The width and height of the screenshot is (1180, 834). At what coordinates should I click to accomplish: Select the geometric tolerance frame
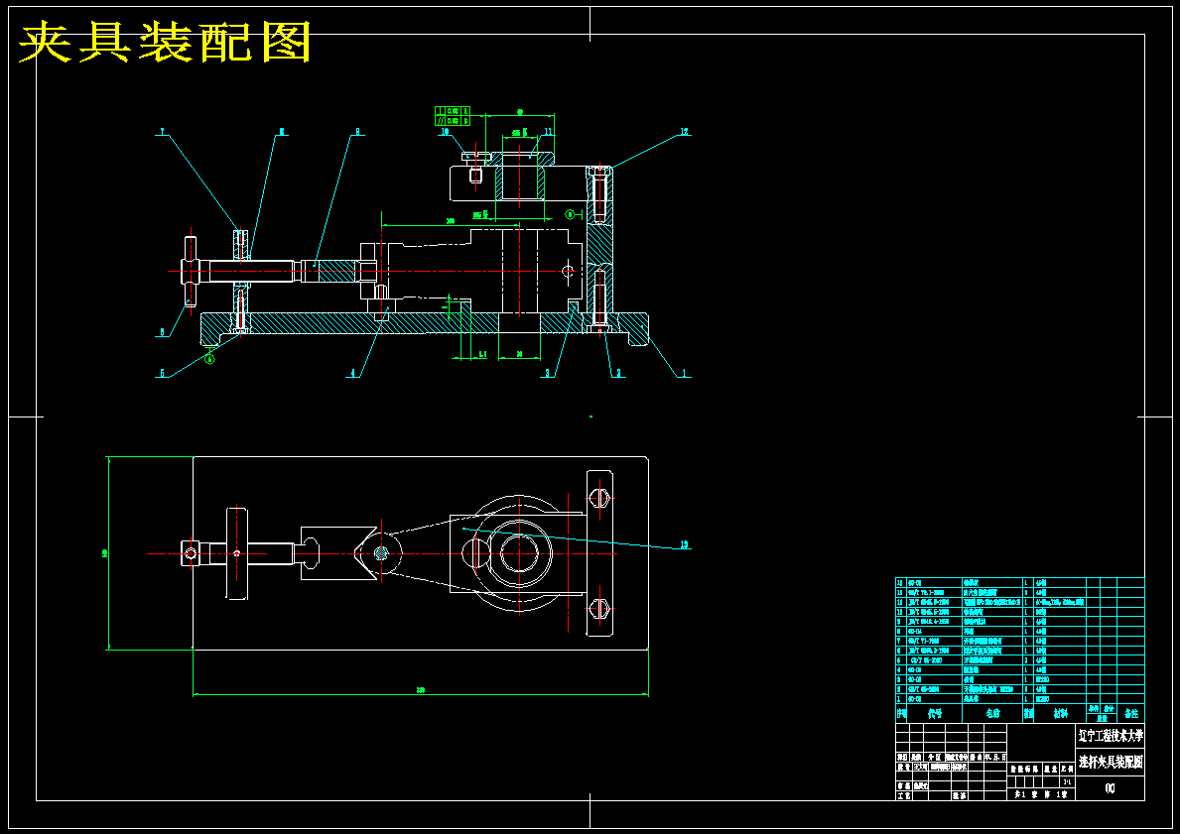453,115
